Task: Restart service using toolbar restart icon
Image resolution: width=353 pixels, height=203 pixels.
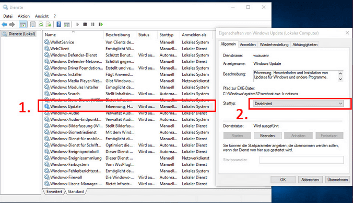Action: point(101,25)
